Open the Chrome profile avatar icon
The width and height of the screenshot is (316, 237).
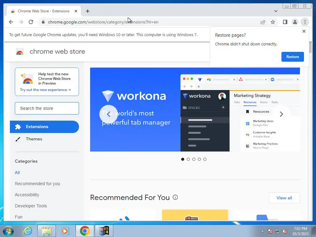(295, 22)
